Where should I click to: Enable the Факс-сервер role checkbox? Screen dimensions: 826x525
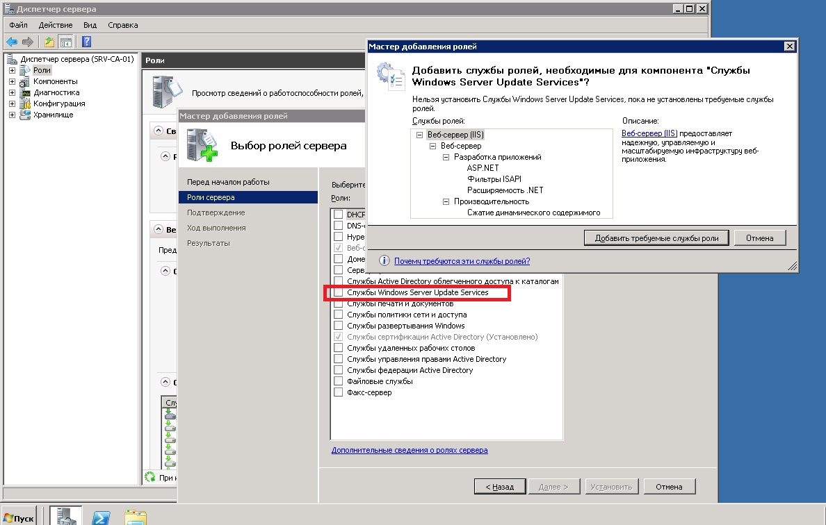[338, 392]
